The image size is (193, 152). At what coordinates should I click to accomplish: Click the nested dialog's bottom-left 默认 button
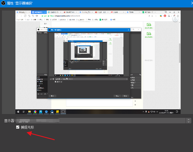click(x=53, y=96)
